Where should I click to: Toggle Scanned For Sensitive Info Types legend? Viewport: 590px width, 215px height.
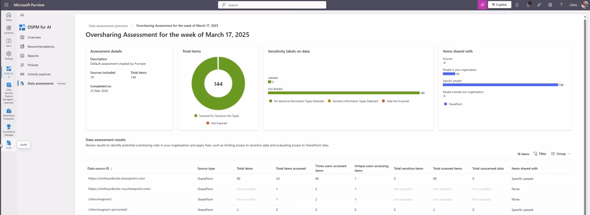[217, 116]
